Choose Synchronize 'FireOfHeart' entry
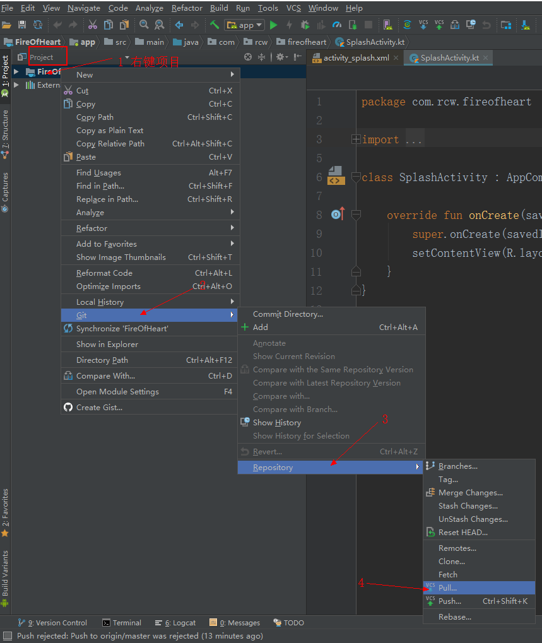The width and height of the screenshot is (542, 643). [x=150, y=328]
